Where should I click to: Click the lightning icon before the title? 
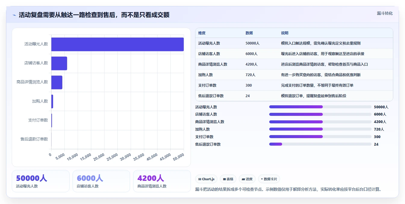[x=14, y=15]
